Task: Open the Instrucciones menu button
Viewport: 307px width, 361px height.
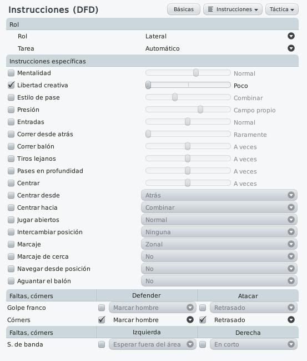Action: coord(233,9)
